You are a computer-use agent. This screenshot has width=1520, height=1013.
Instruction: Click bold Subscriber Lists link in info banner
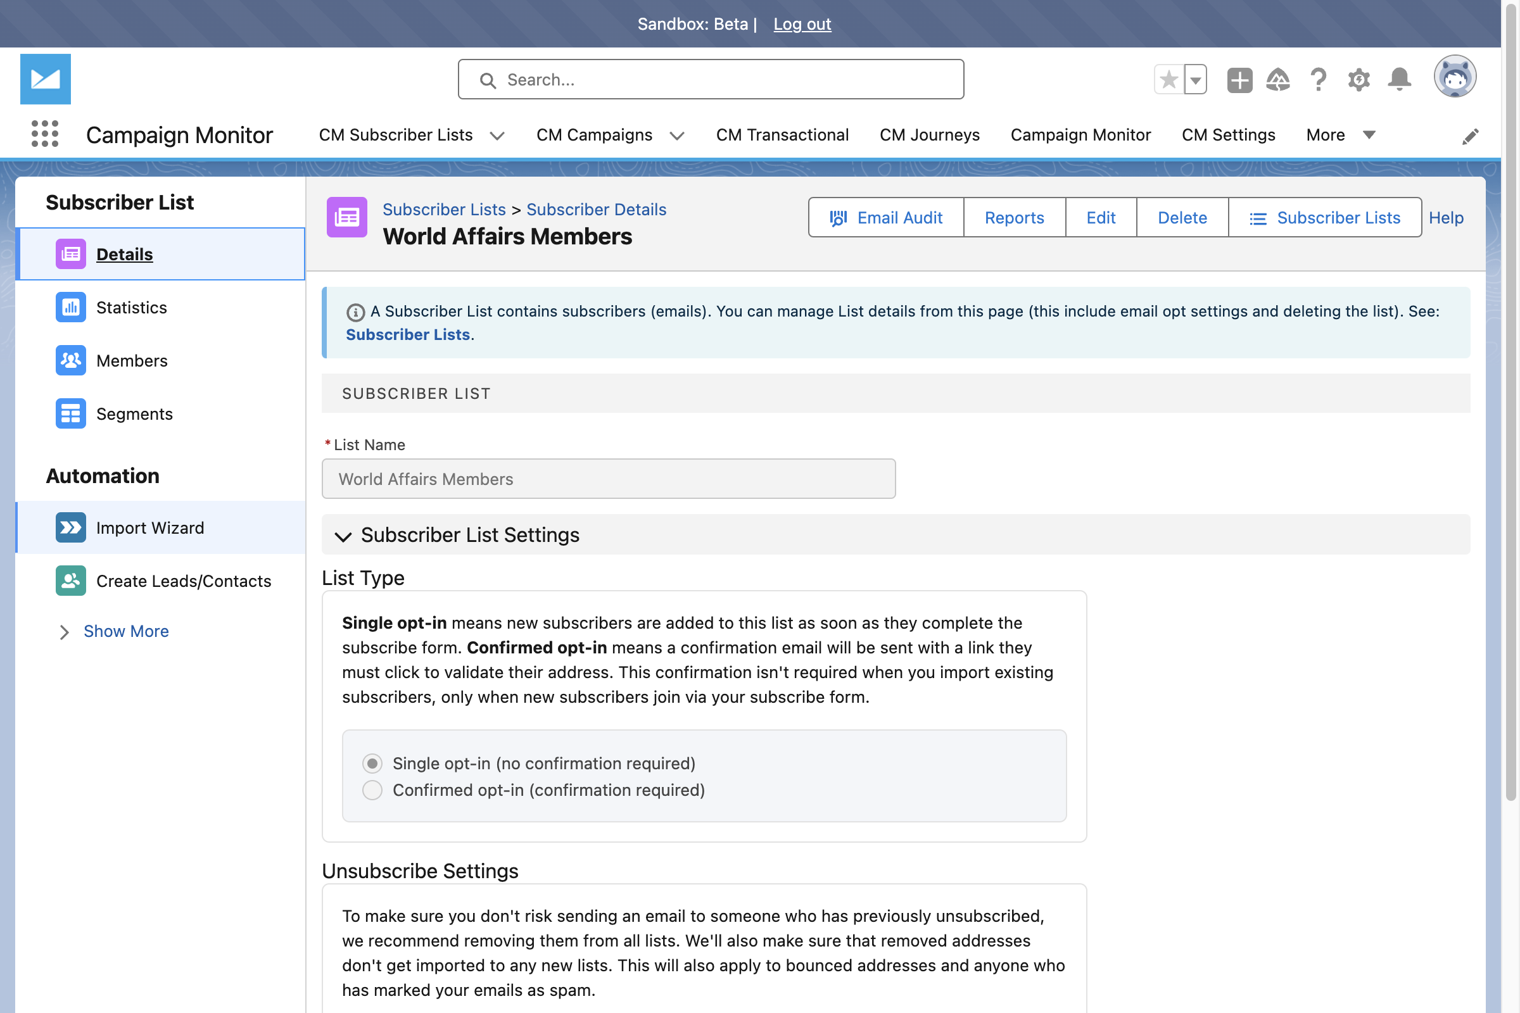[x=408, y=335]
